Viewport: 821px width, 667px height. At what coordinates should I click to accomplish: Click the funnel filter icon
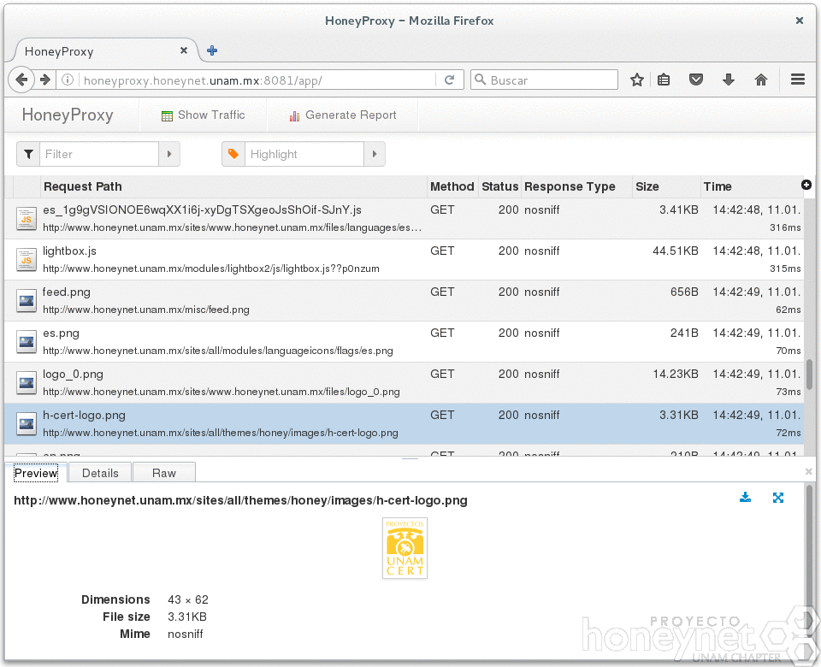pyautogui.click(x=28, y=154)
